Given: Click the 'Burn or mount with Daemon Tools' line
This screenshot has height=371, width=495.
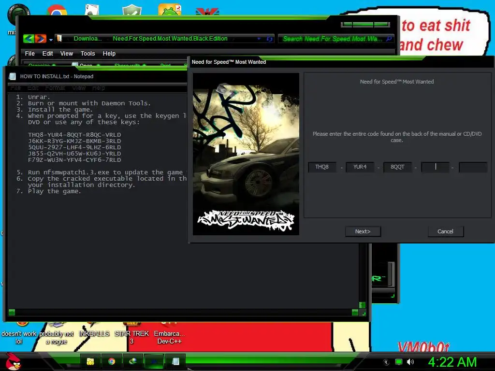Looking at the screenshot, I should point(89,103).
